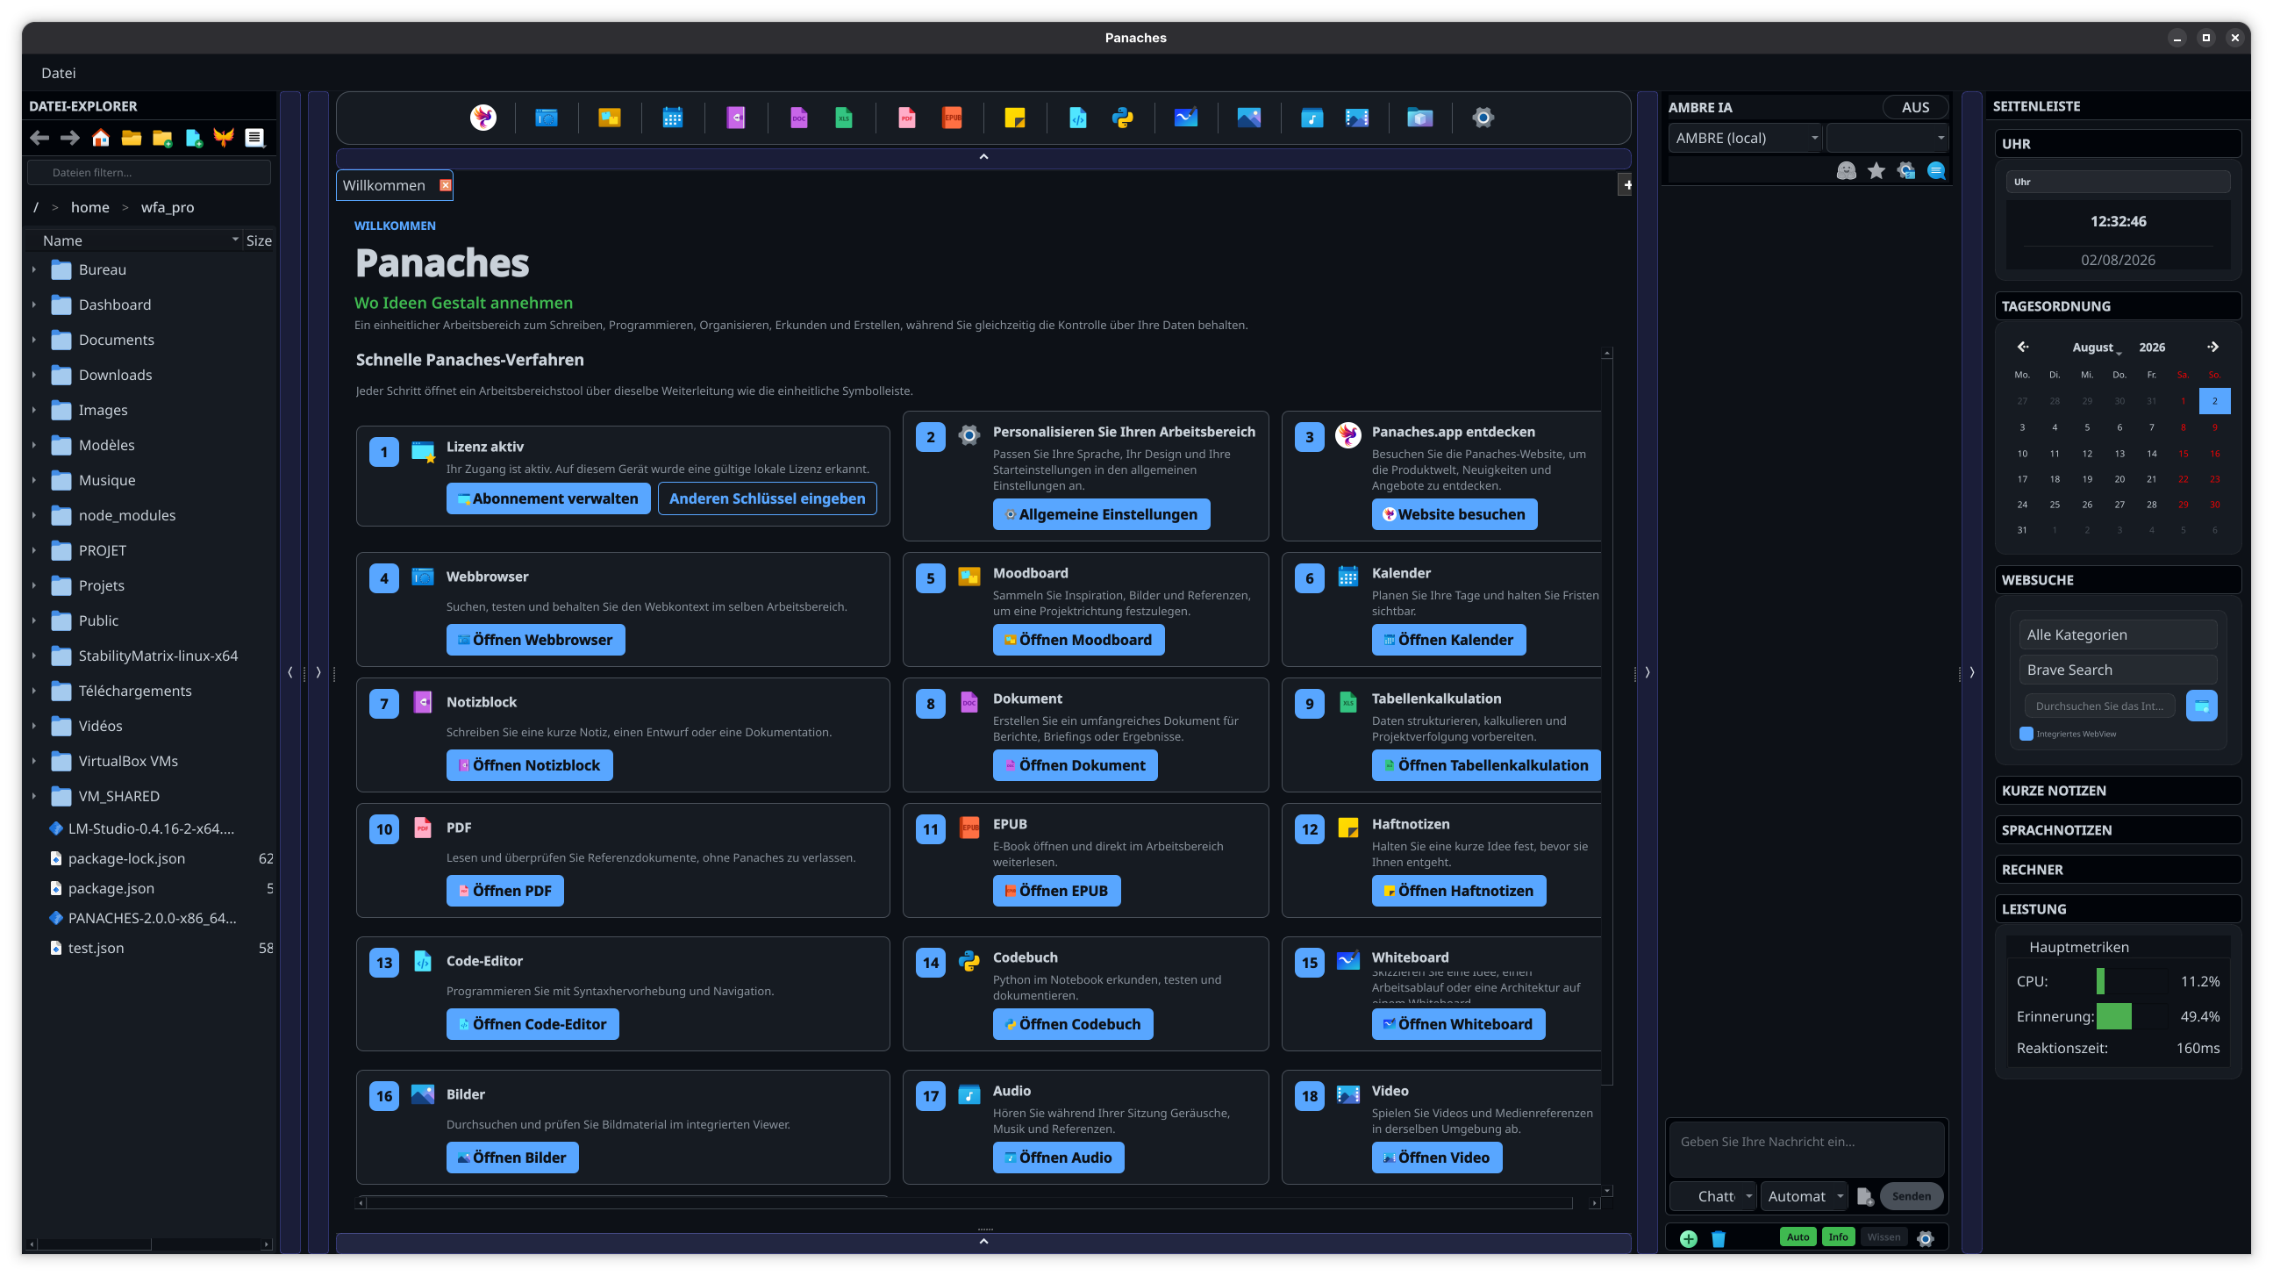Open DOC document tool in toolbar

pyautogui.click(x=798, y=118)
